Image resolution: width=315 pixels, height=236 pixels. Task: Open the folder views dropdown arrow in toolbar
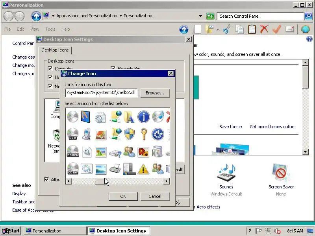pyautogui.click(x=218, y=29)
